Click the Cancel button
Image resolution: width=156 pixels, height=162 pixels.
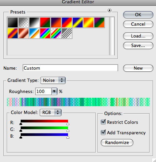coord(138,24)
